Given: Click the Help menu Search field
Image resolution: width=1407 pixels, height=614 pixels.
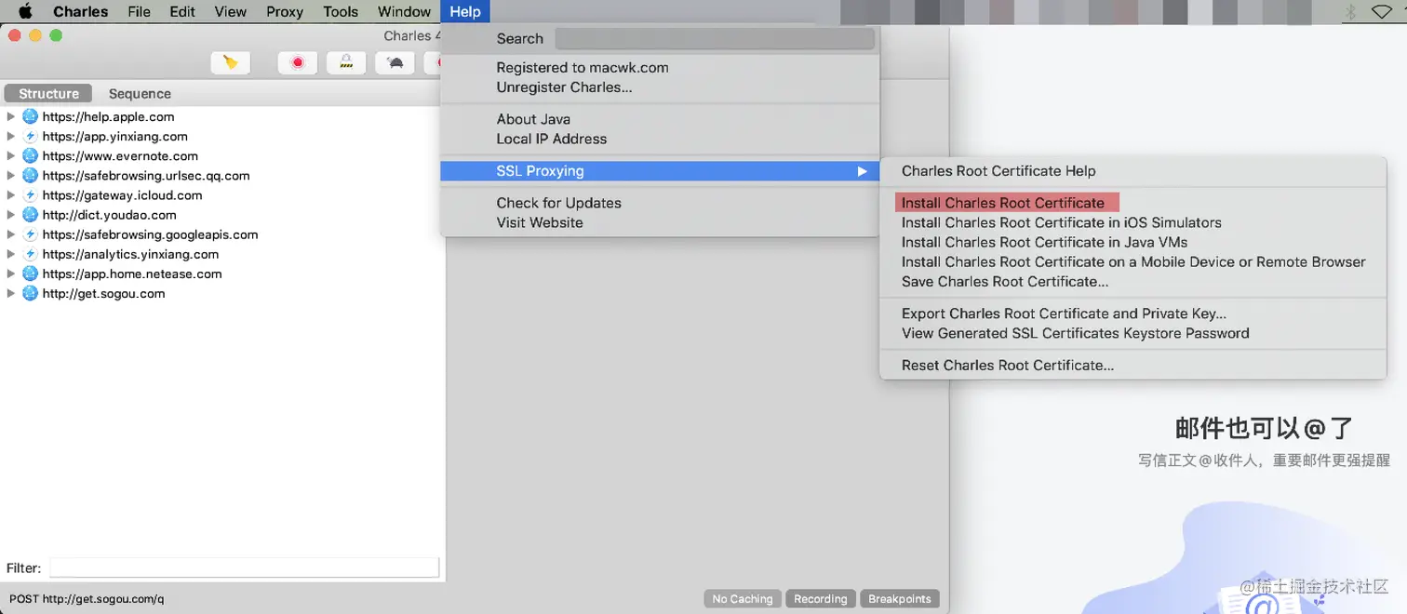Looking at the screenshot, I should click(x=715, y=38).
